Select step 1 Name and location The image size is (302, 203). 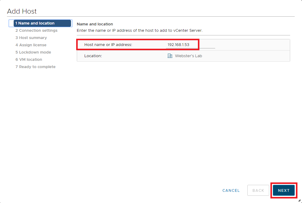coord(35,23)
